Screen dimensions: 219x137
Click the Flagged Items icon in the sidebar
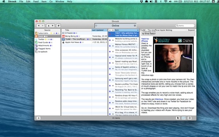(x=36, y=49)
